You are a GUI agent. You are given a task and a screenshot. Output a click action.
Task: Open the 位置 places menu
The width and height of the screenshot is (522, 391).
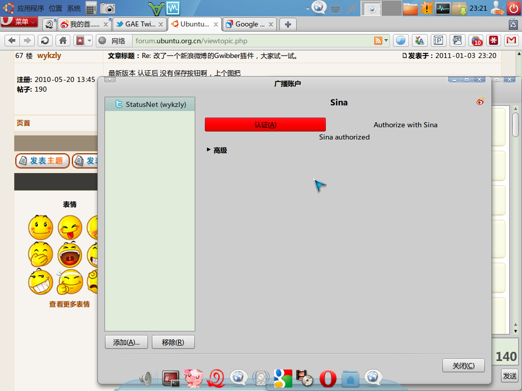pyautogui.click(x=55, y=8)
